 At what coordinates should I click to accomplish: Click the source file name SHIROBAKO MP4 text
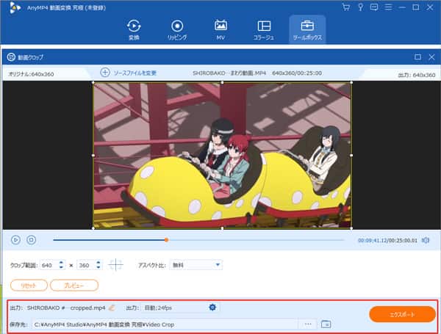click(229, 73)
